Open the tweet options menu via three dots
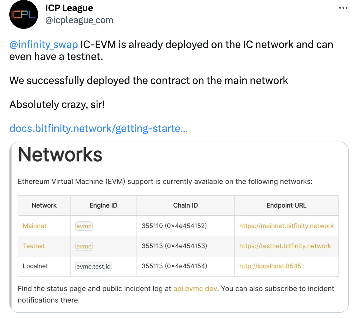 click(x=343, y=8)
